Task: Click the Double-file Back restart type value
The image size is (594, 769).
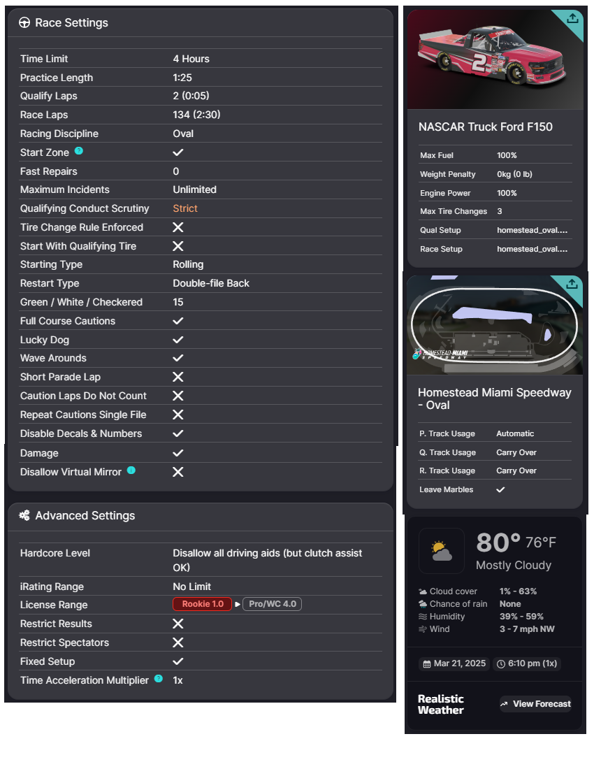Action: [x=211, y=283]
